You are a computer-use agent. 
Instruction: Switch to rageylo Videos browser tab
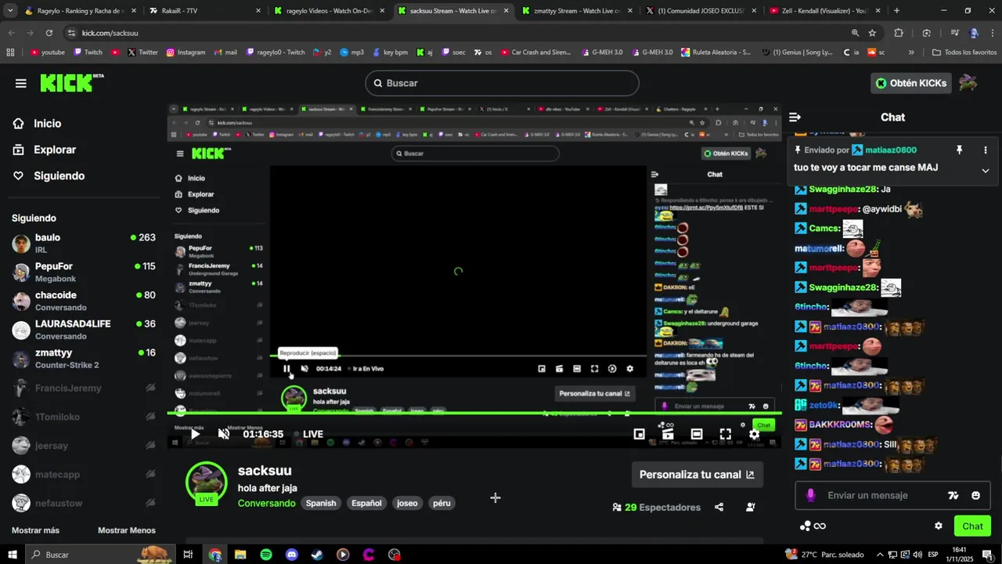tap(329, 11)
